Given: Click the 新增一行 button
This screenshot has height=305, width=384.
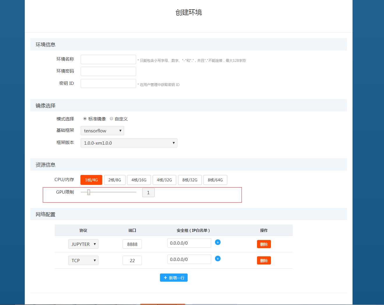Looking at the screenshot, I should [x=174, y=278].
